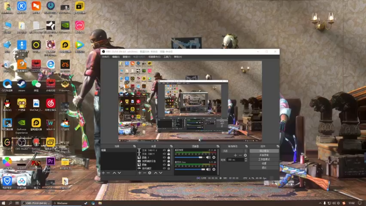The image size is (366, 206).
Task: Open File Explorer from the taskbar
Action: [100, 203]
